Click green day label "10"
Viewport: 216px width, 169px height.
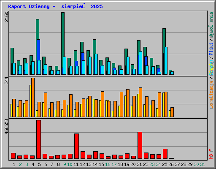(70, 164)
